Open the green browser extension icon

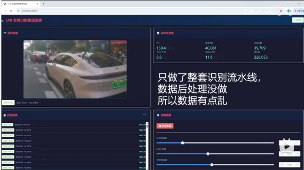(289, 11)
